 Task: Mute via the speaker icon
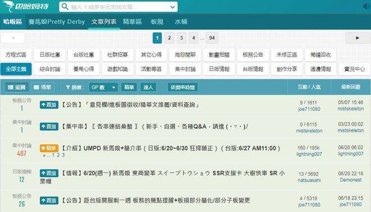tap(367, 6)
